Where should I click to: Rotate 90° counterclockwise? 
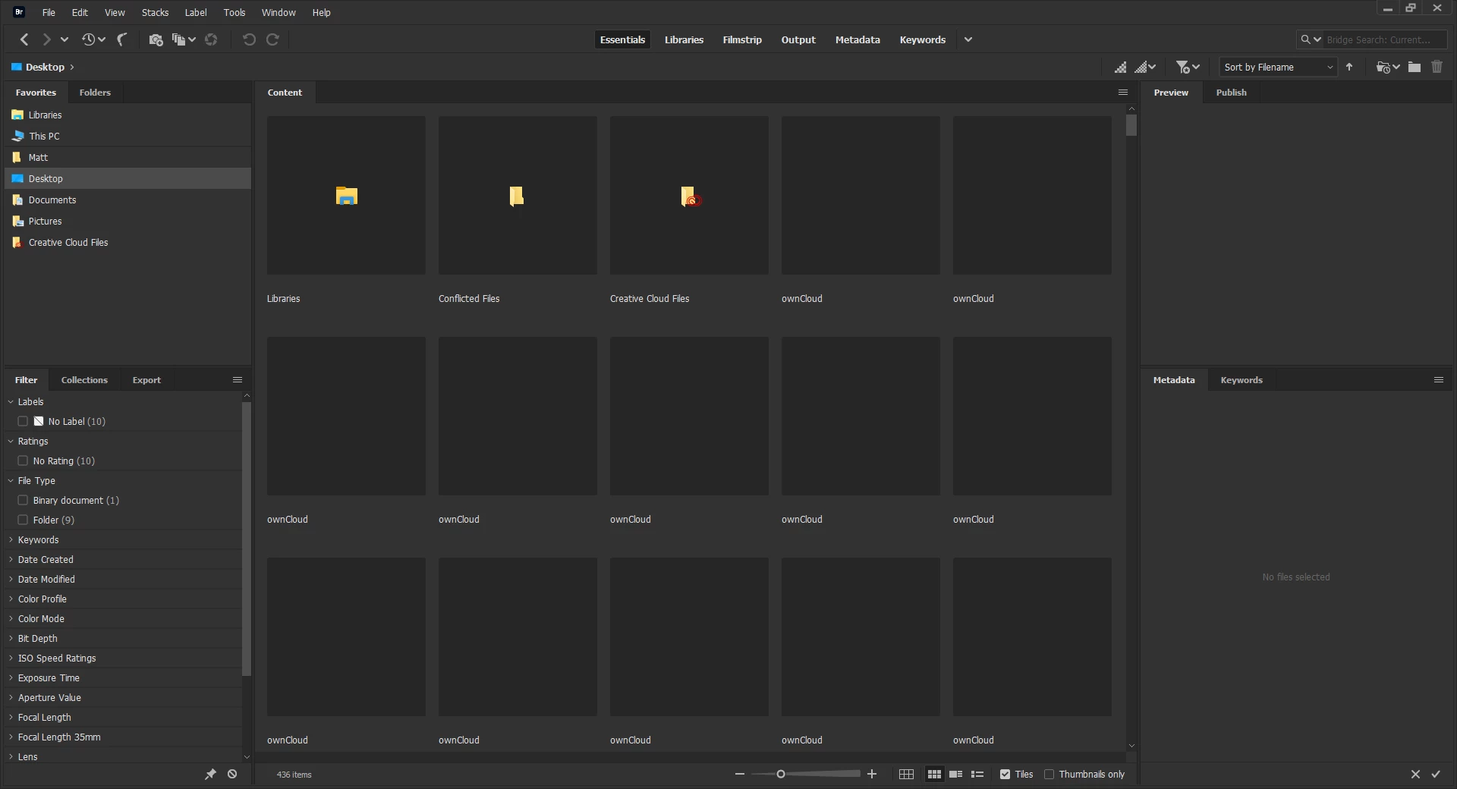click(x=249, y=39)
